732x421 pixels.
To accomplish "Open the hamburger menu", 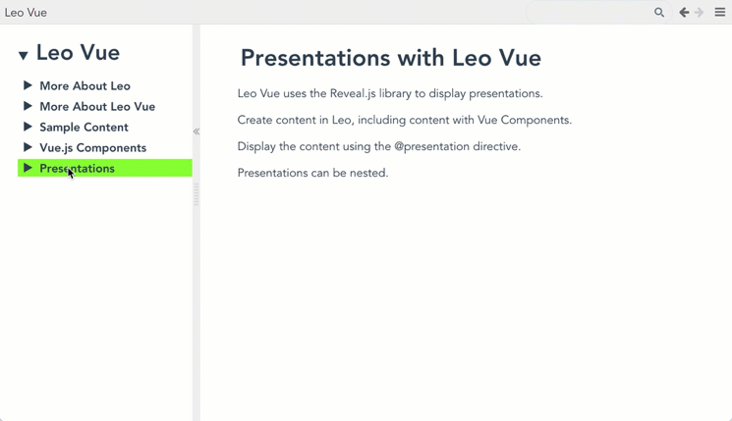I will 720,13.
